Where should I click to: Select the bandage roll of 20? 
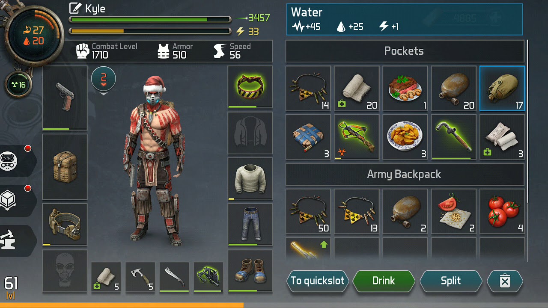pos(357,89)
